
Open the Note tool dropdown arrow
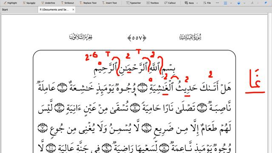point(197,3)
